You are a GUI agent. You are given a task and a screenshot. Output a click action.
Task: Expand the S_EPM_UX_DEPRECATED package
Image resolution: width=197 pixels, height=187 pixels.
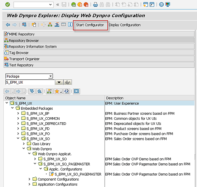pos(18,124)
